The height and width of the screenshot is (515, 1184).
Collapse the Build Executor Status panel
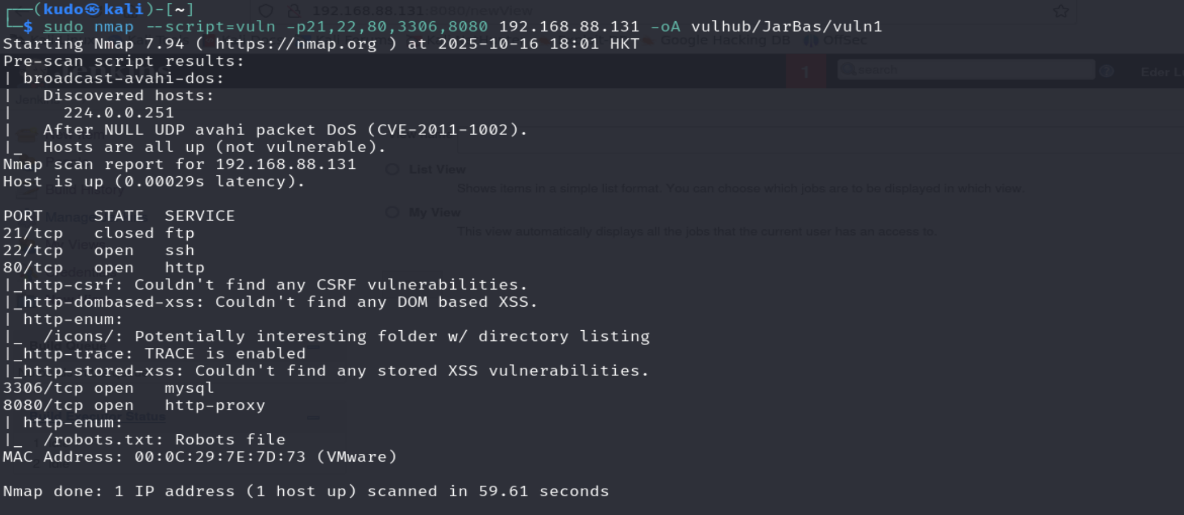[314, 417]
